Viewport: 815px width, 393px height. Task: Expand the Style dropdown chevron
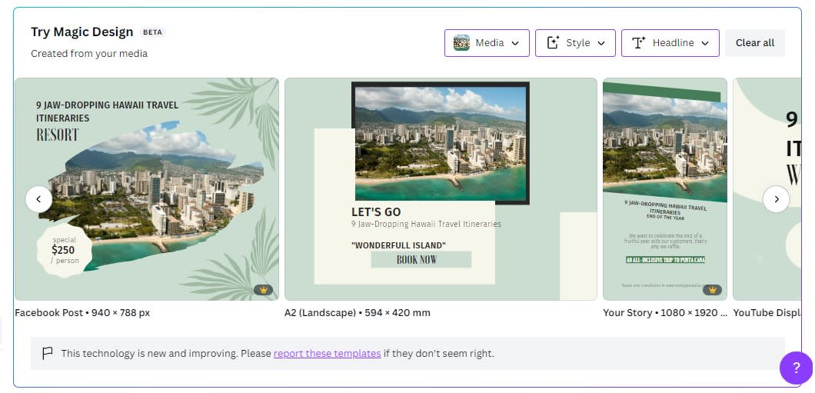click(601, 43)
